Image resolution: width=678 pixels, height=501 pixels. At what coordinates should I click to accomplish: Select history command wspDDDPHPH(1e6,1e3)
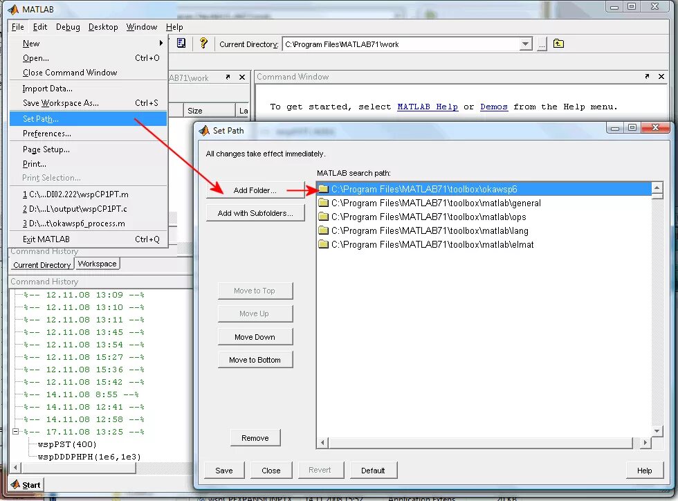point(89,457)
